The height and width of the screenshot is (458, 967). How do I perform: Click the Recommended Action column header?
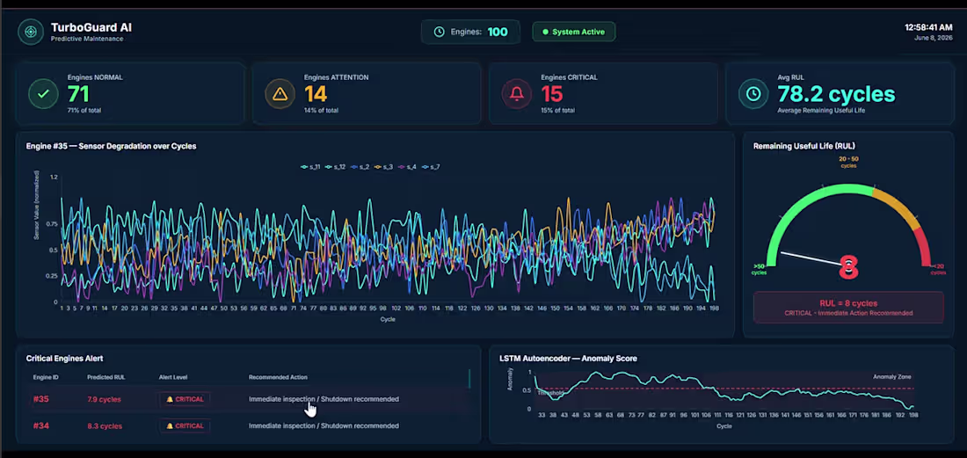point(278,377)
